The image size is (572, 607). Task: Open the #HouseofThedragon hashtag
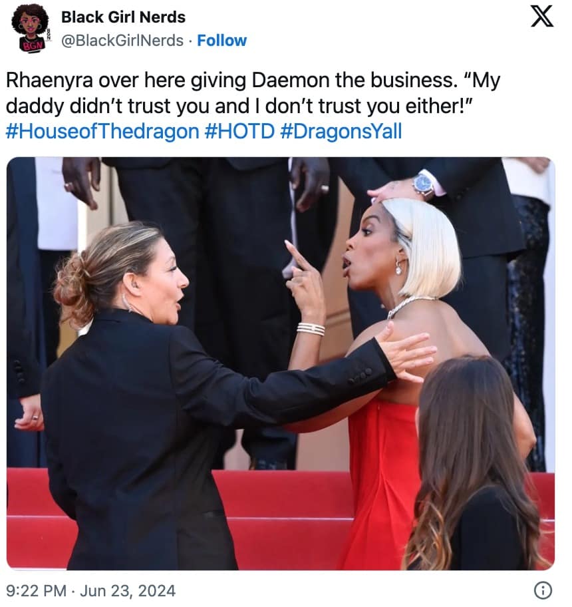coord(102,131)
